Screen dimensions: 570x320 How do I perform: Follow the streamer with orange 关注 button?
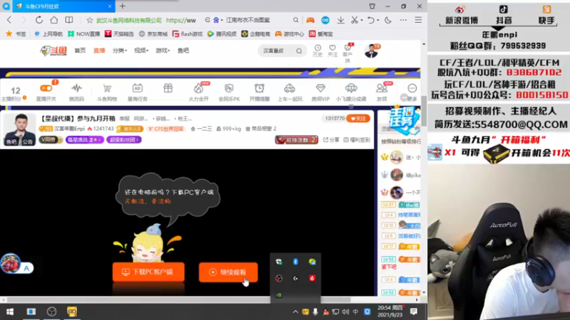click(x=358, y=119)
